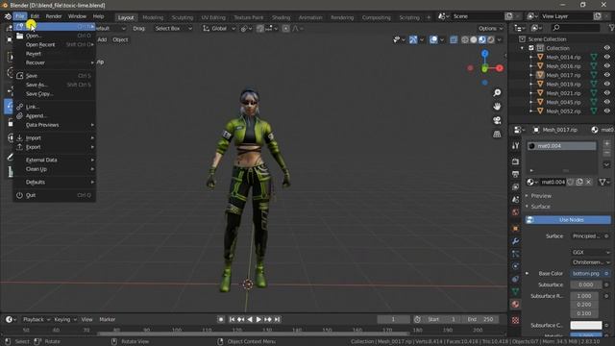The width and height of the screenshot is (615, 346).
Task: Open the GGX distribution dropdown
Action: point(591,252)
